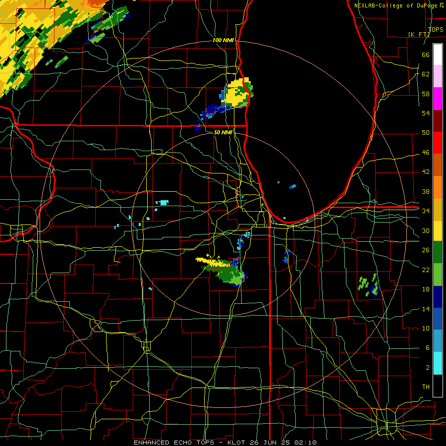Viewport: 446px width, 446px height.
Task: Pick the dark orange 46 kft legend swatch
Action: 438,165
